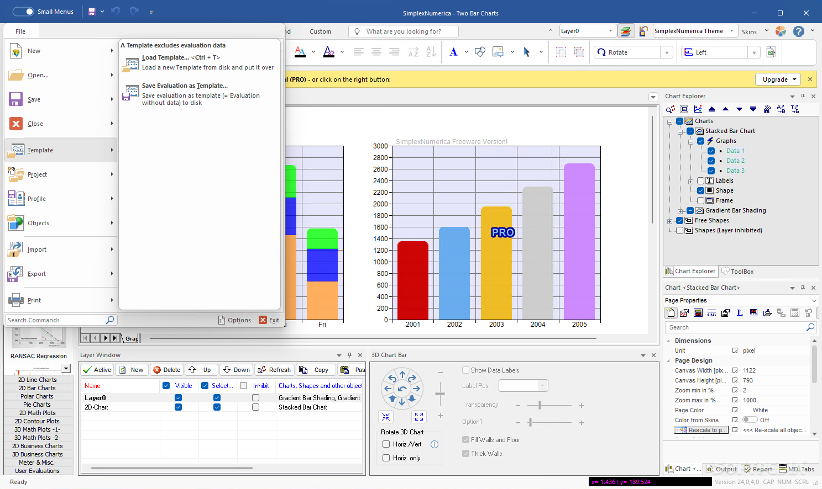Image resolution: width=822 pixels, height=489 pixels.
Task: Click the save icon in quick access toolbar
Action: point(92,12)
